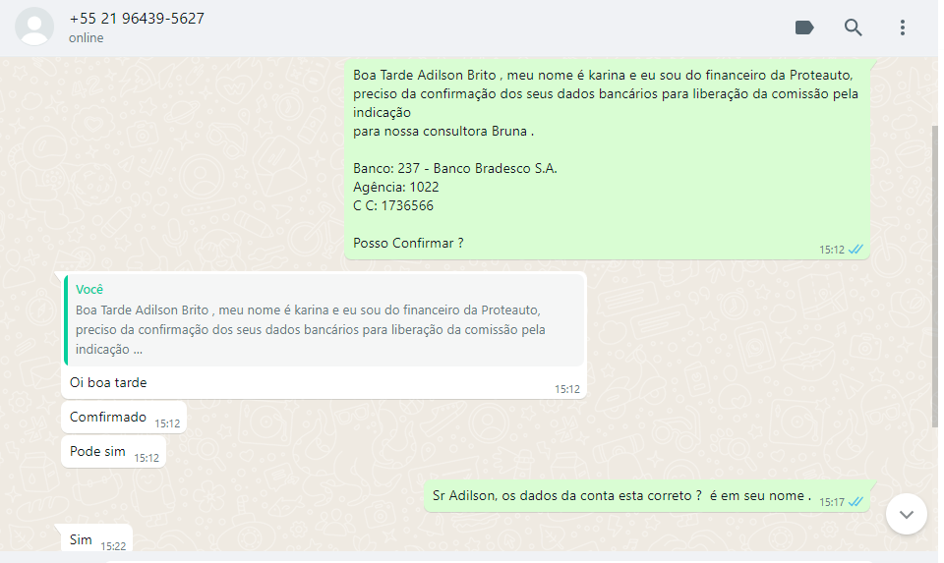Select the "Comfirmado" message bubble
Screen dimensions: 944x563
point(108,418)
